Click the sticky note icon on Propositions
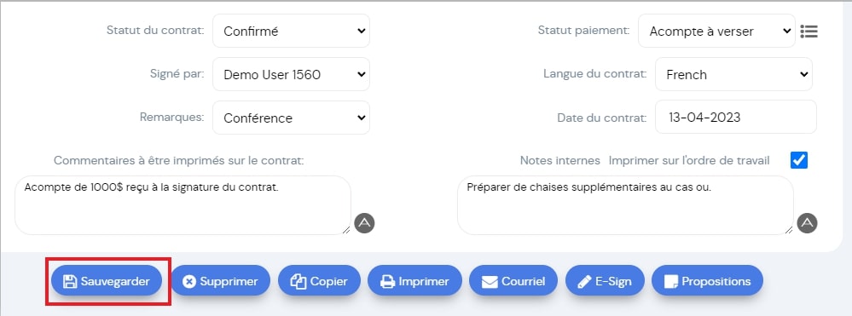Screen dimensions: 852x316 click(671, 282)
